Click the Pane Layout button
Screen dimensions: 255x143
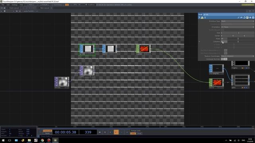click(14, 8)
